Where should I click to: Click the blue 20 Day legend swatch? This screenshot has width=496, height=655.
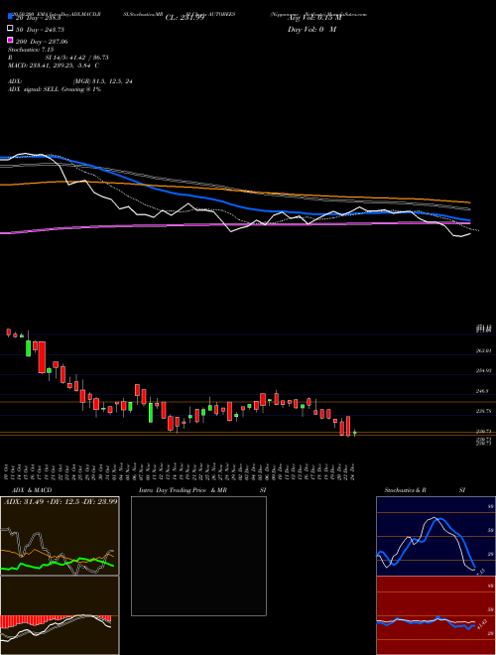10,17
